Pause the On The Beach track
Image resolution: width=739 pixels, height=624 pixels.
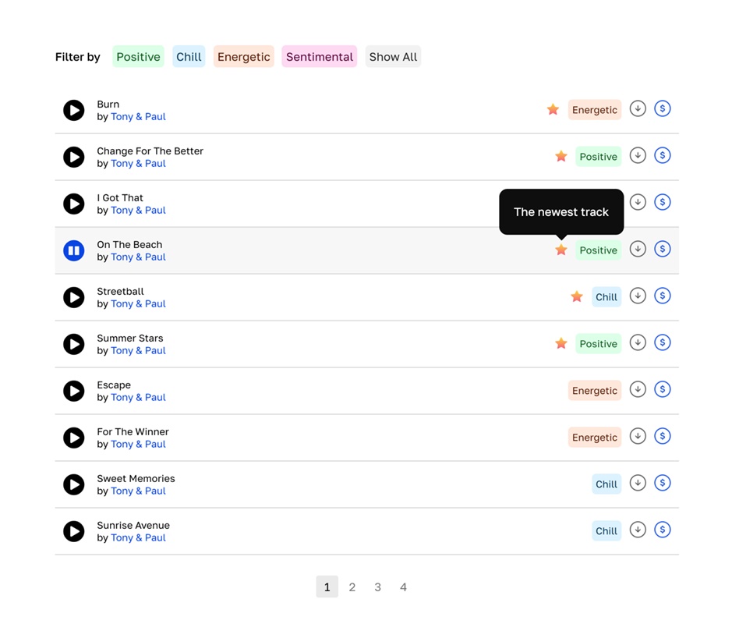(74, 250)
